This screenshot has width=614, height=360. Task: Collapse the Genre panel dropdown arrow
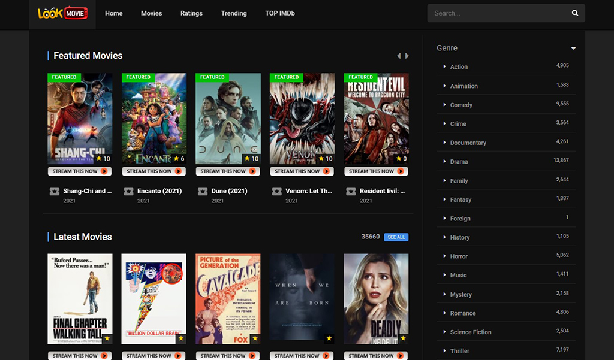[573, 48]
